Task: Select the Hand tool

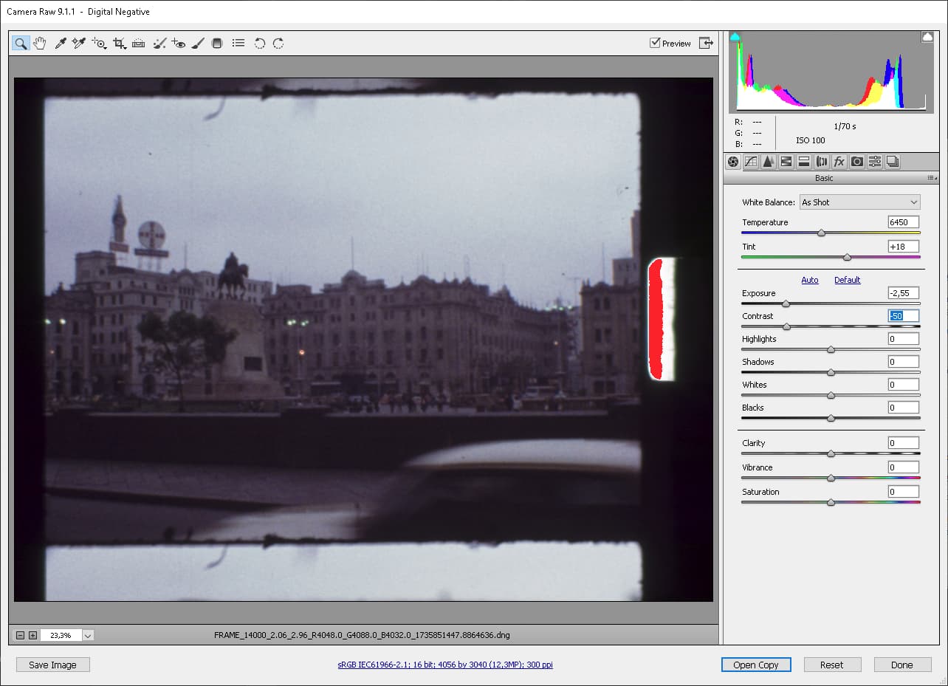Action: click(40, 44)
